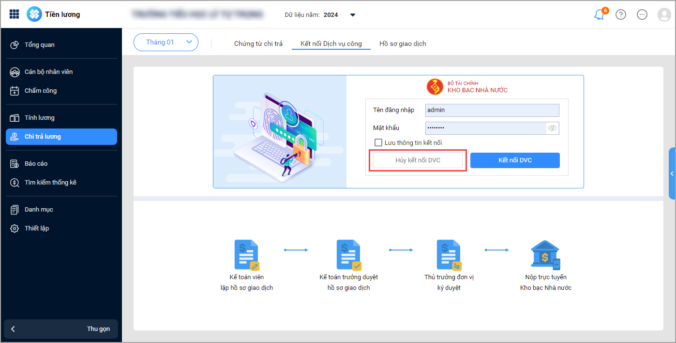The image size is (676, 343).
Task: Open Chấm công menu item
Action: click(61, 91)
